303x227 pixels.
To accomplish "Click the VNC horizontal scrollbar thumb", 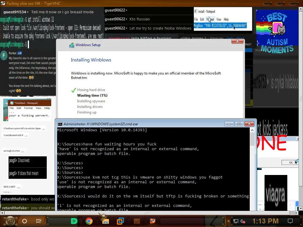I will (147, 213).
